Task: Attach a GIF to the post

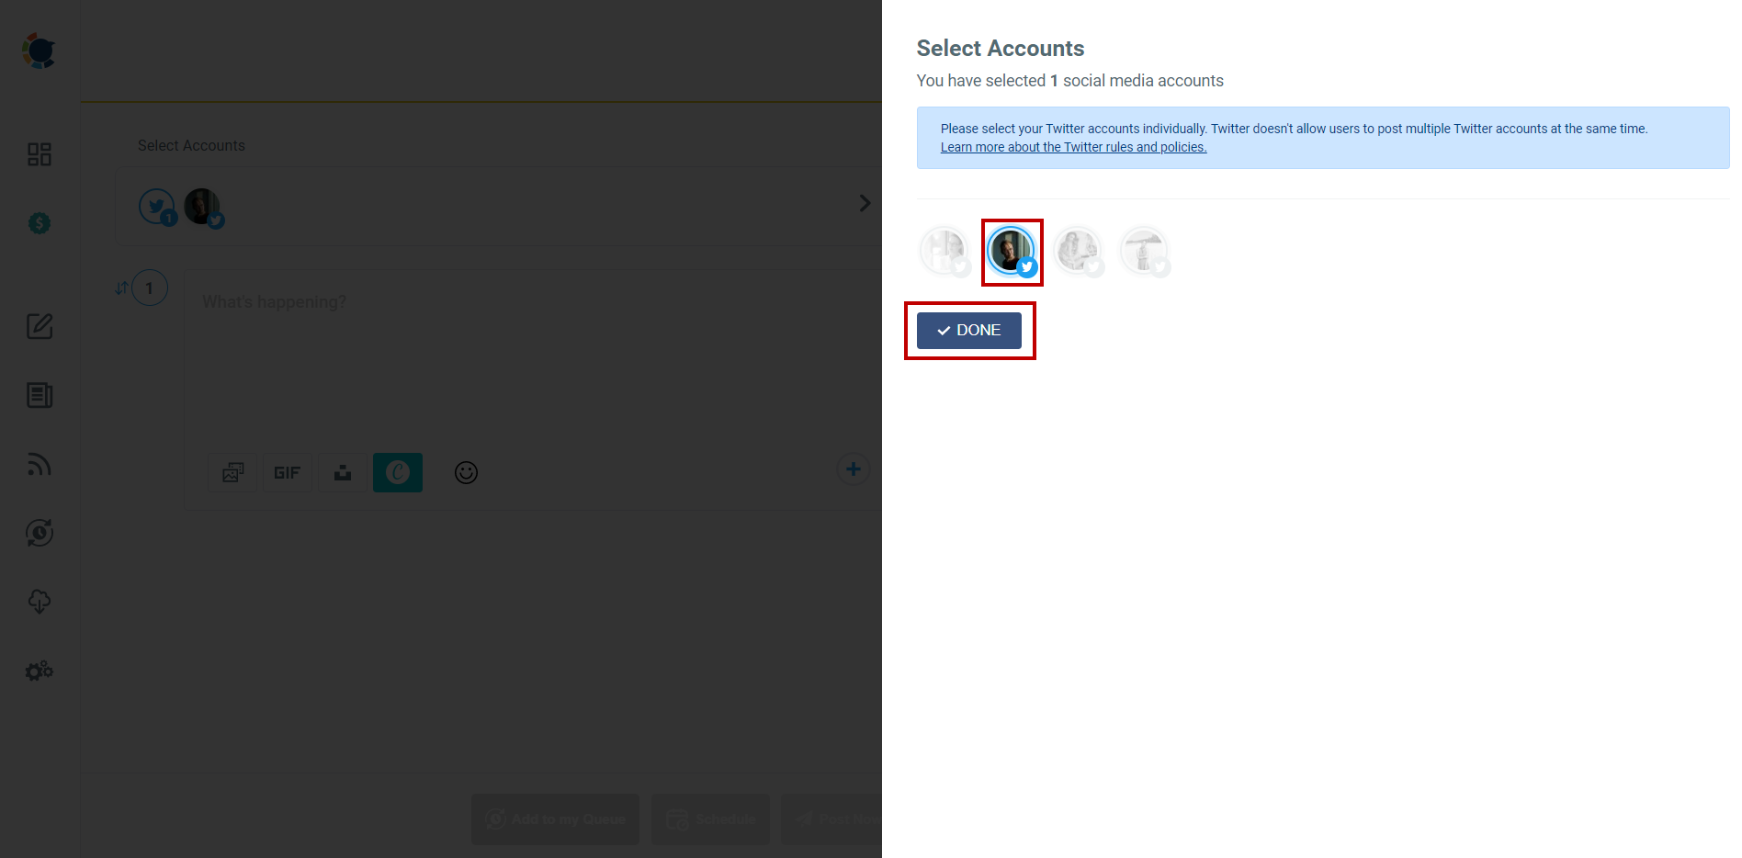Action: coord(287,472)
